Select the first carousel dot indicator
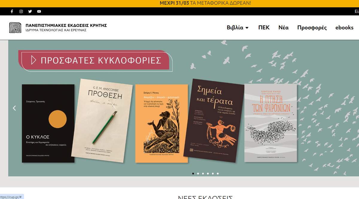The image size is (359, 199). tap(193, 173)
